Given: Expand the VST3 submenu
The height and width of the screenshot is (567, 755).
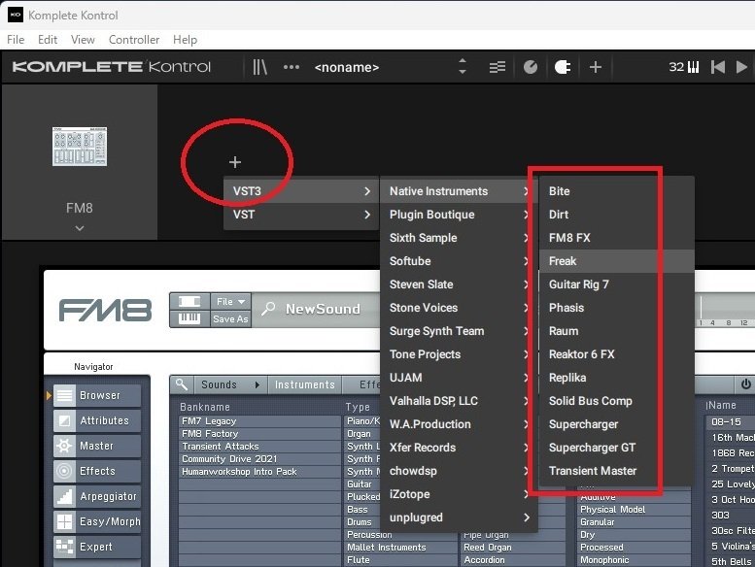Looking at the screenshot, I should pos(301,191).
